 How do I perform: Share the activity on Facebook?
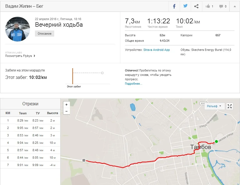[x=174, y=6]
